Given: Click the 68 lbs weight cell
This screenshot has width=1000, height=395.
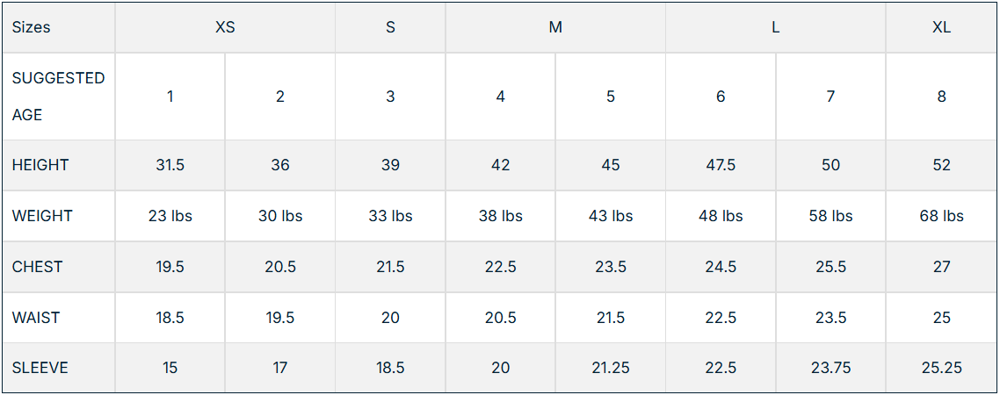Looking at the screenshot, I should (x=941, y=216).
